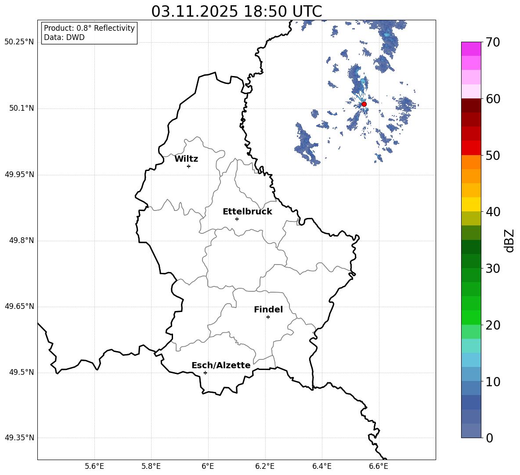
Task: Click the 6°E longitude label
Action: click(x=208, y=466)
